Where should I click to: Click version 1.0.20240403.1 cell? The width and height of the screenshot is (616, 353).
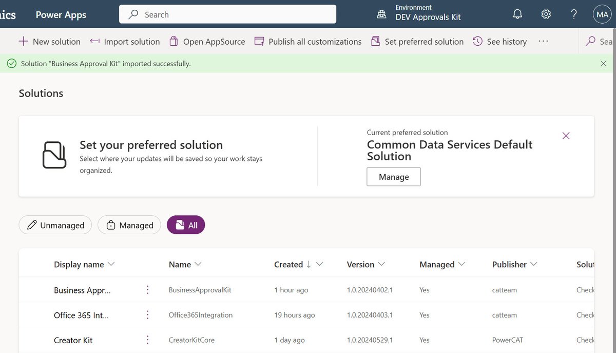(x=370, y=315)
